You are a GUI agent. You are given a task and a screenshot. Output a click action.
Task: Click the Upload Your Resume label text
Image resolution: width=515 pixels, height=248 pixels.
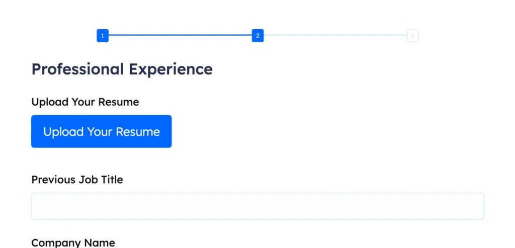coord(85,102)
